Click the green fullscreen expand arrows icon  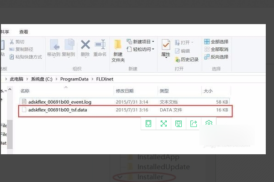coord(163,124)
